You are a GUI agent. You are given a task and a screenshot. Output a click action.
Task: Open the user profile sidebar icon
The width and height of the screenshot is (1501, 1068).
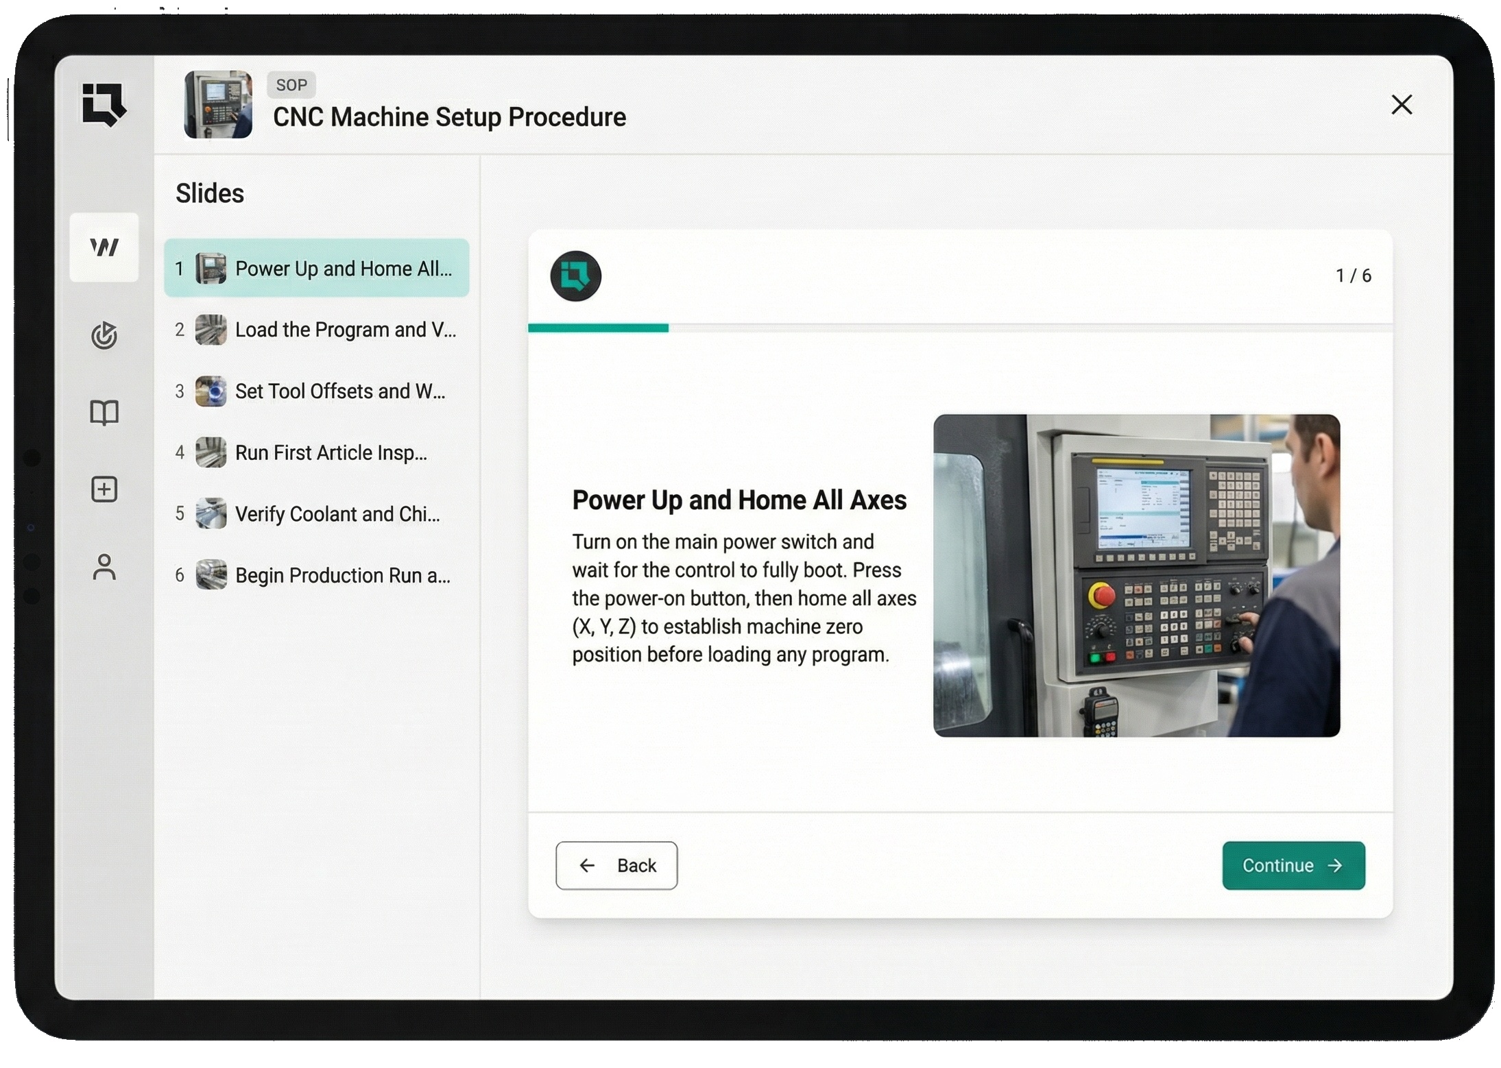point(104,567)
